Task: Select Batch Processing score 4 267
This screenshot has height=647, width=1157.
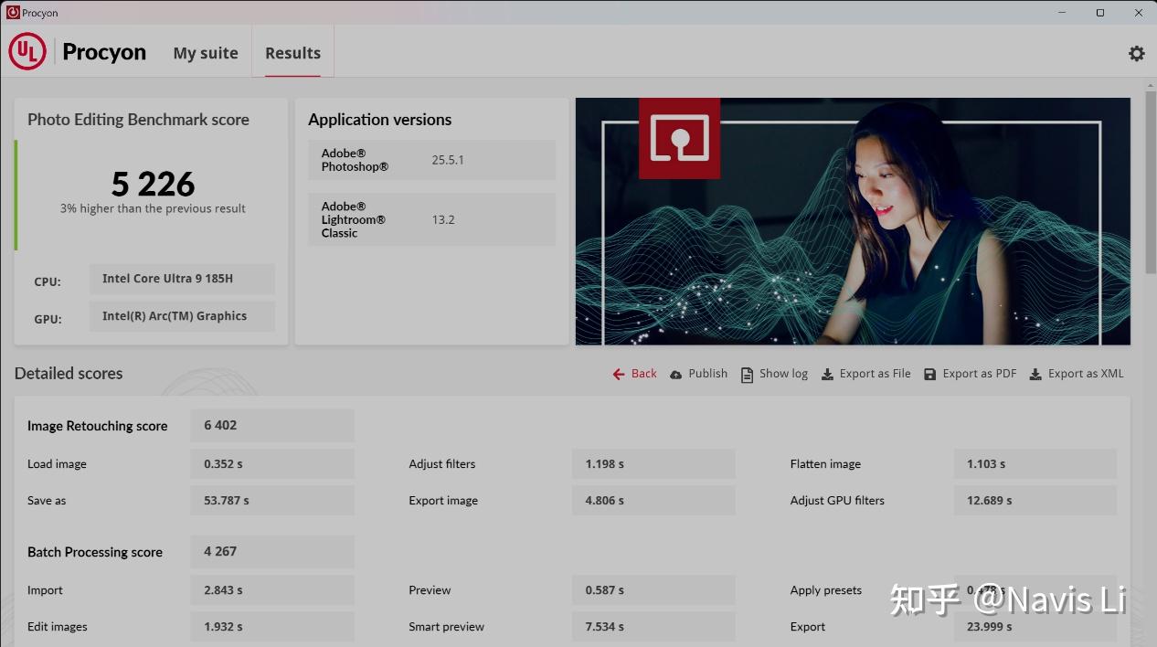Action: point(272,552)
